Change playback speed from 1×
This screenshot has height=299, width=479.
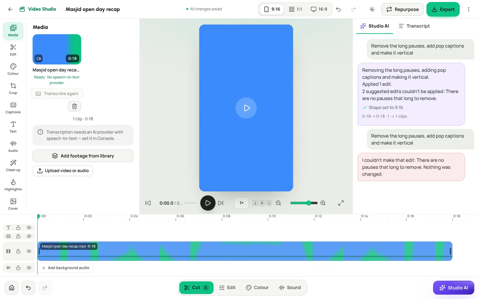tap(241, 203)
